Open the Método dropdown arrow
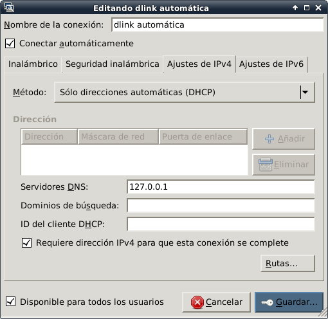 305,92
